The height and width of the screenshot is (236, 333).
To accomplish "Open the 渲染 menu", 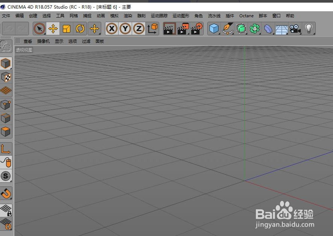I will tap(128, 16).
